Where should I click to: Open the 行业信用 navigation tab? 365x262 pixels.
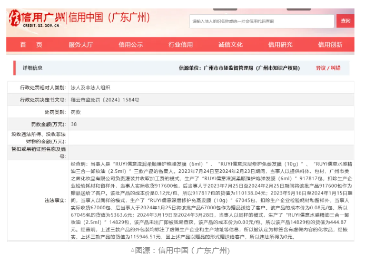(x=181, y=44)
